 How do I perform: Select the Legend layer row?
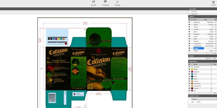203,51
